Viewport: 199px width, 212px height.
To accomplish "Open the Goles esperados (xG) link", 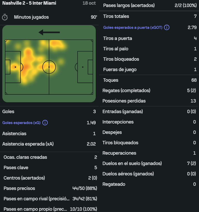I will coord(21,123).
